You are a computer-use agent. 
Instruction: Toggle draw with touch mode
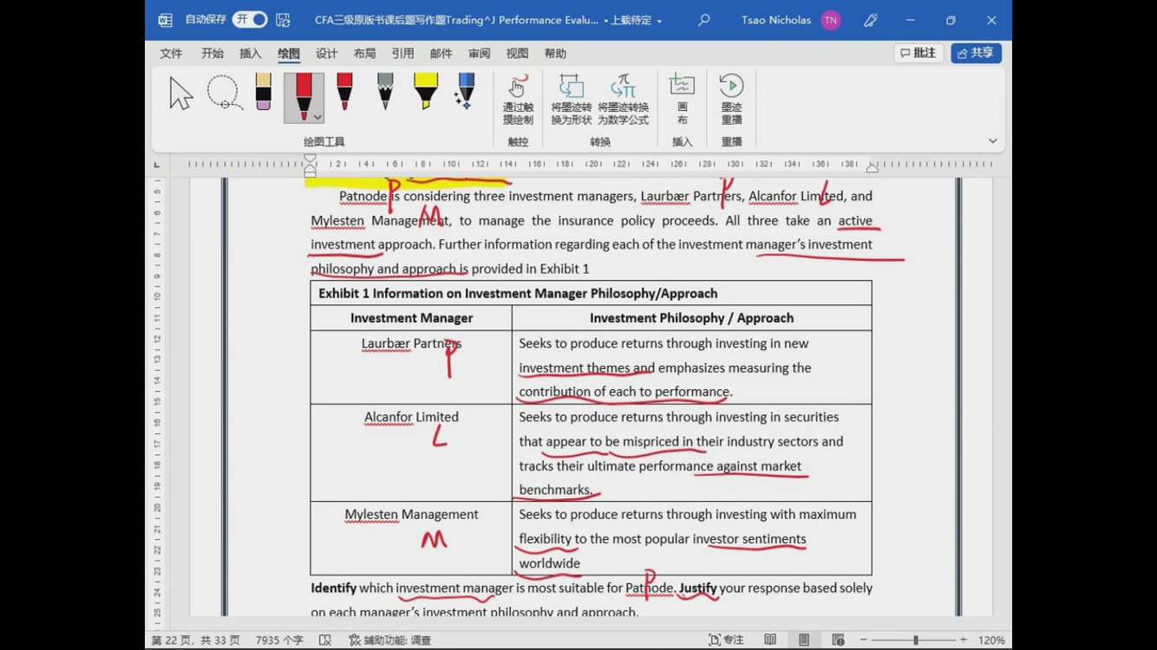pos(518,100)
